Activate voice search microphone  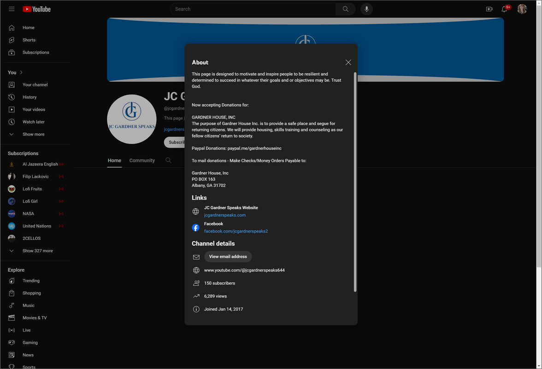[x=366, y=9]
